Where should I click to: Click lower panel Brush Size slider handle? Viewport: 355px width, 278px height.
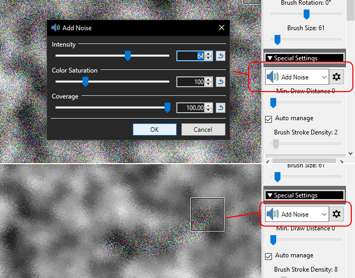[277, 177]
